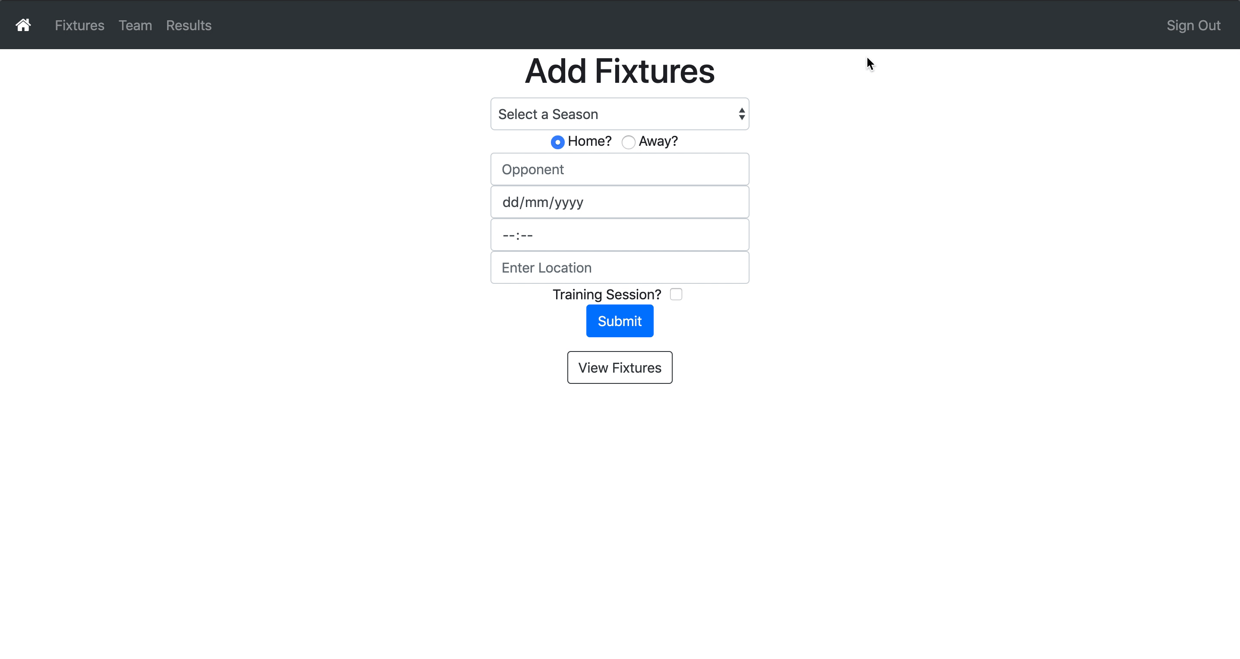Click the yyyy year portion of date field

(x=569, y=202)
